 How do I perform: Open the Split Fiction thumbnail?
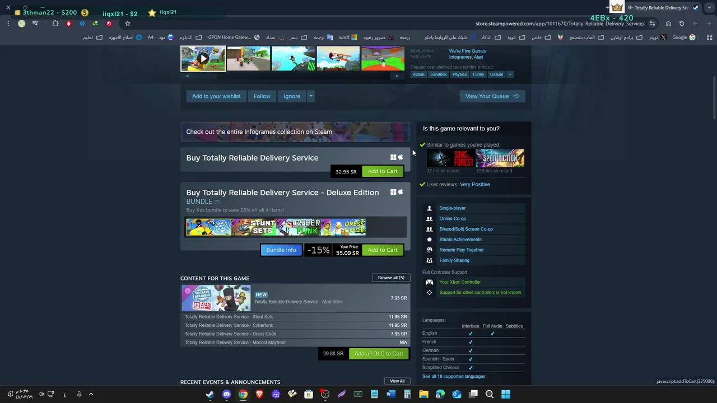[x=500, y=158]
